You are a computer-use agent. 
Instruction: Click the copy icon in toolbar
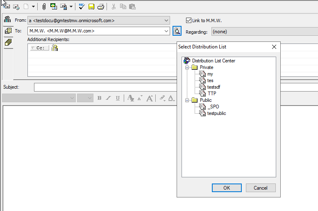click(x=123, y=7)
